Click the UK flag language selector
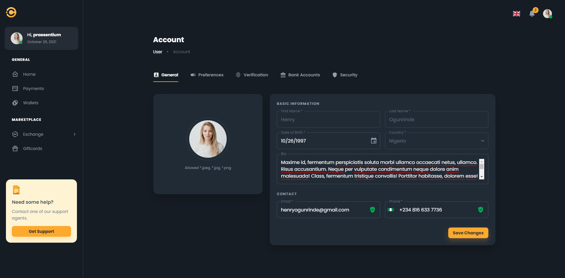The height and width of the screenshot is (278, 565). click(516, 14)
